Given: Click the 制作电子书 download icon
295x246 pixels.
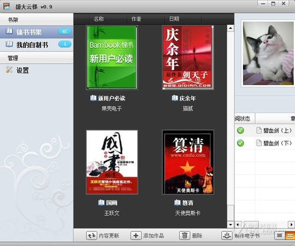Looking at the screenshot, I should coord(227,235).
